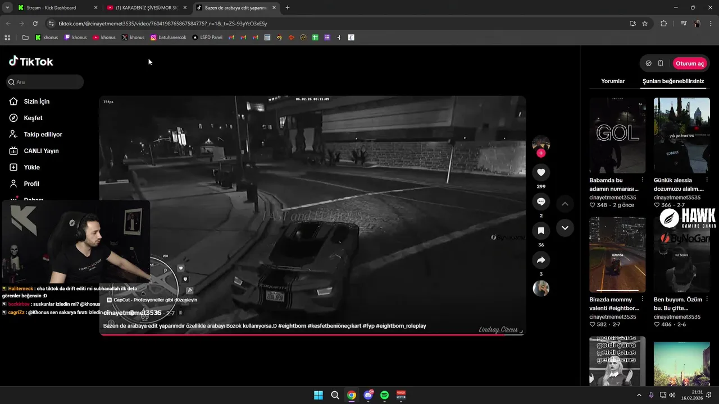Open the Twitch khonus bookmark

click(x=75, y=38)
